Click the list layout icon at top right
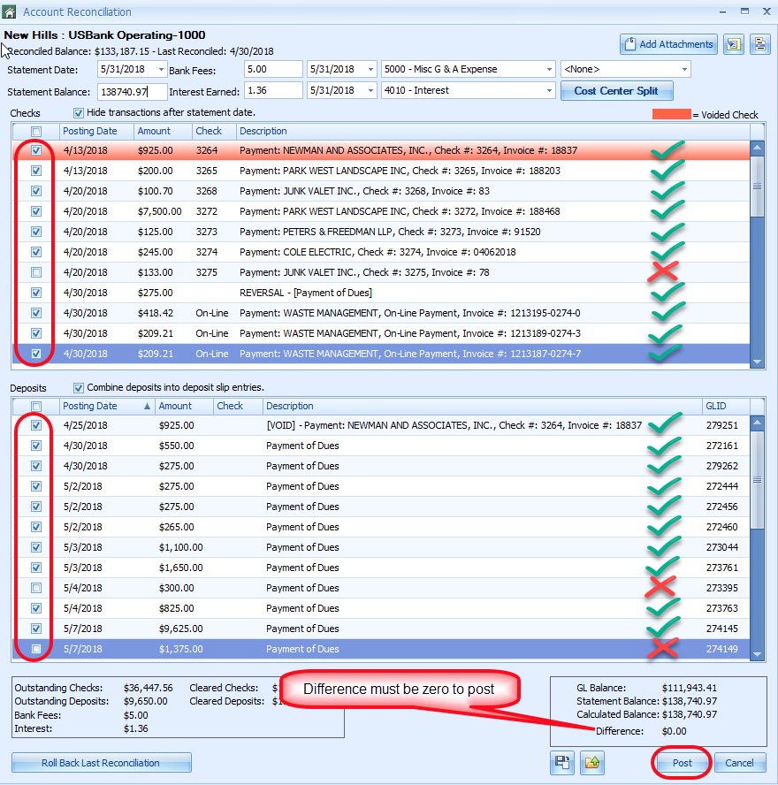 [760, 44]
